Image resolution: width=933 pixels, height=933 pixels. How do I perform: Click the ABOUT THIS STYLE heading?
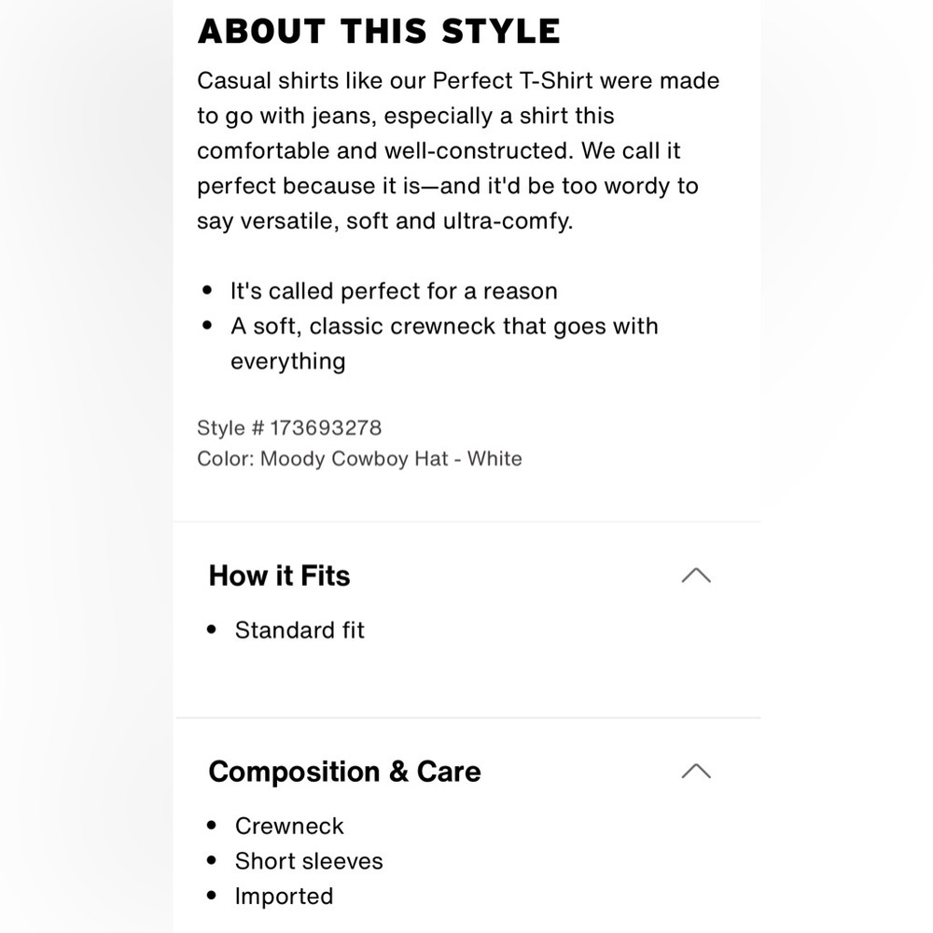pyautogui.click(x=379, y=32)
